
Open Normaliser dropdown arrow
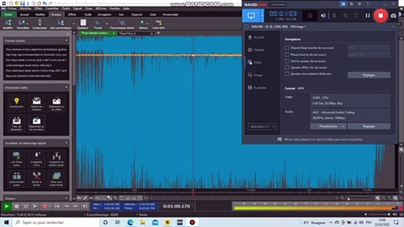(27, 24)
